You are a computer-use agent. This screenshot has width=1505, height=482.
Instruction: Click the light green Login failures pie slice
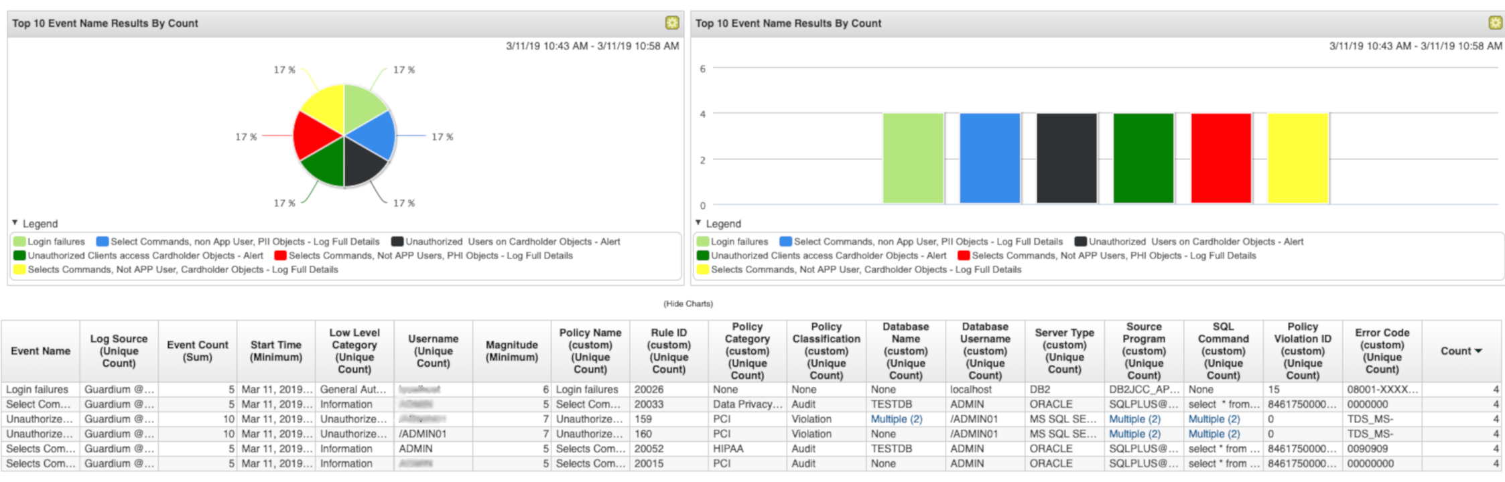pos(362,105)
